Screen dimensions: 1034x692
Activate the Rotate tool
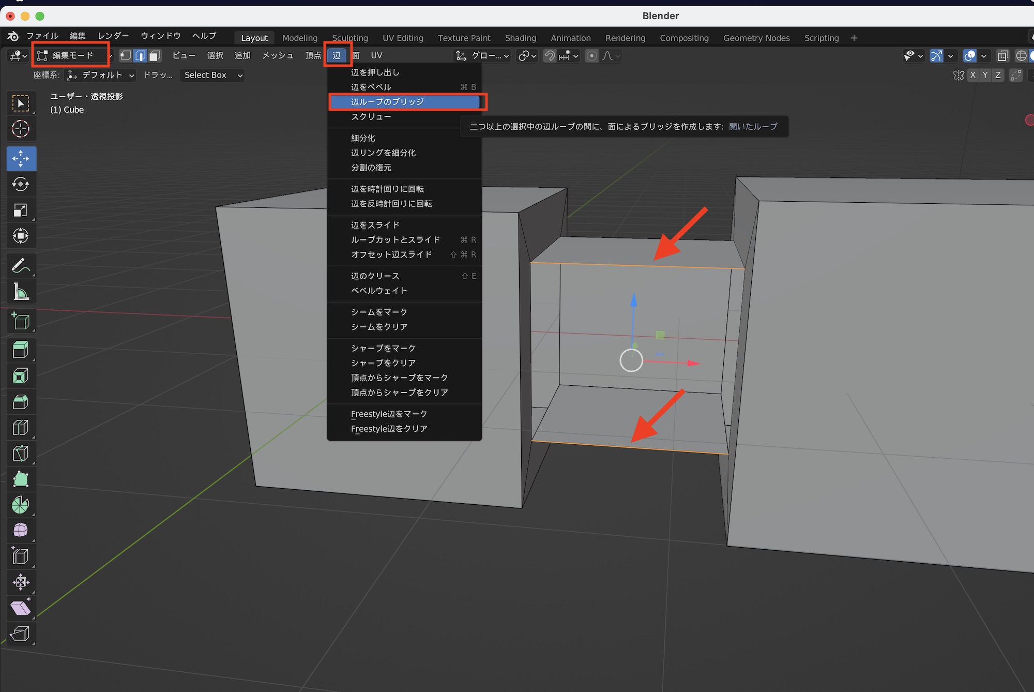tap(21, 184)
